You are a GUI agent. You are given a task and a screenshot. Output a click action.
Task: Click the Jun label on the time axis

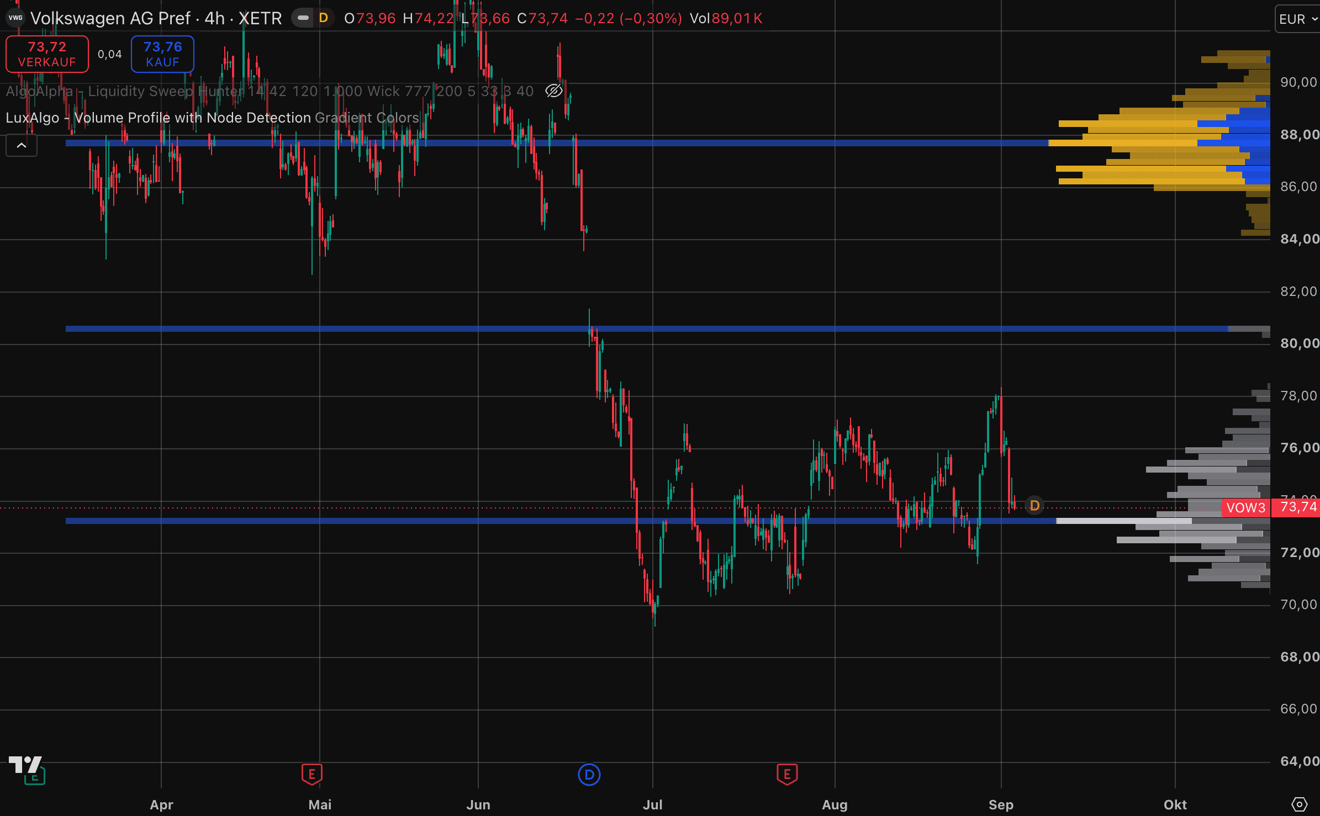pos(478,804)
